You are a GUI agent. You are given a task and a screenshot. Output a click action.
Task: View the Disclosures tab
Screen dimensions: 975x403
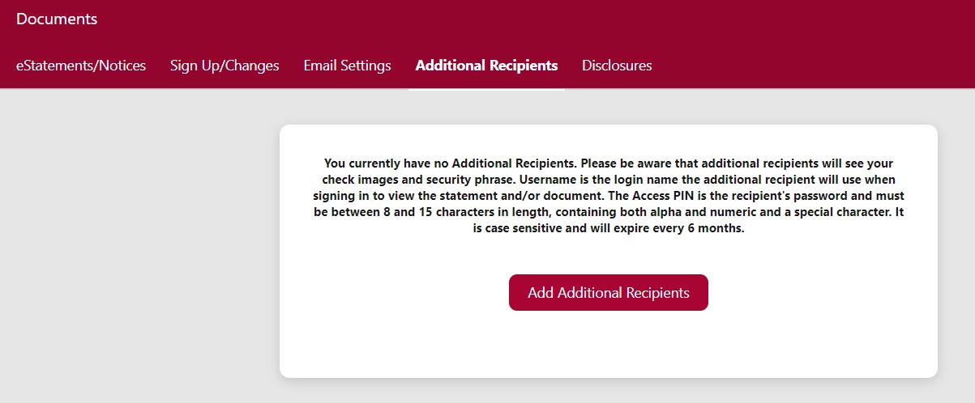coord(617,66)
